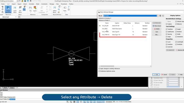Switch to the Sheet1 layout tab
The image size is (184, 103).
[5, 88]
